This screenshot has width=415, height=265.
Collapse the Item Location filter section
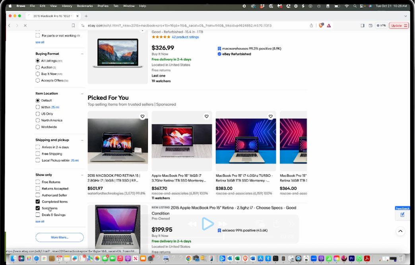point(82,94)
